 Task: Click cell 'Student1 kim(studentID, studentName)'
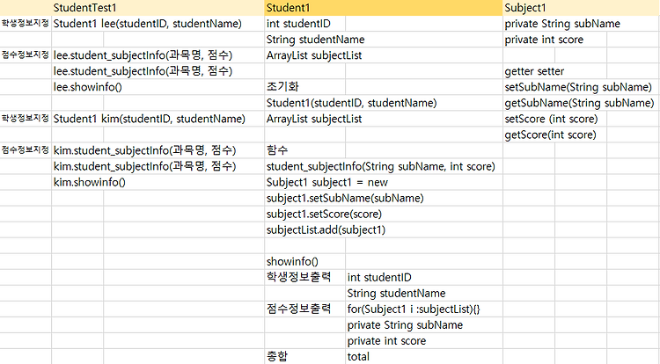click(150, 119)
